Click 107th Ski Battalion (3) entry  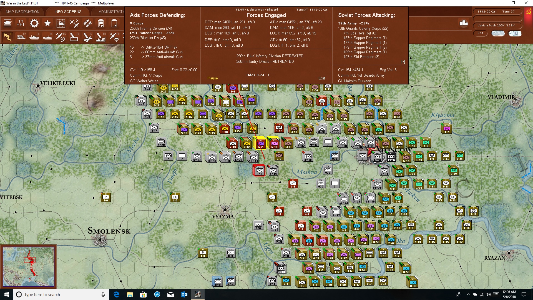361,57
